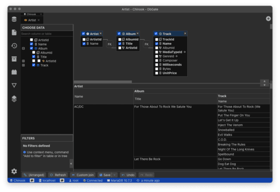Click the clock 'a minute ago' indicator

(x=148, y=181)
